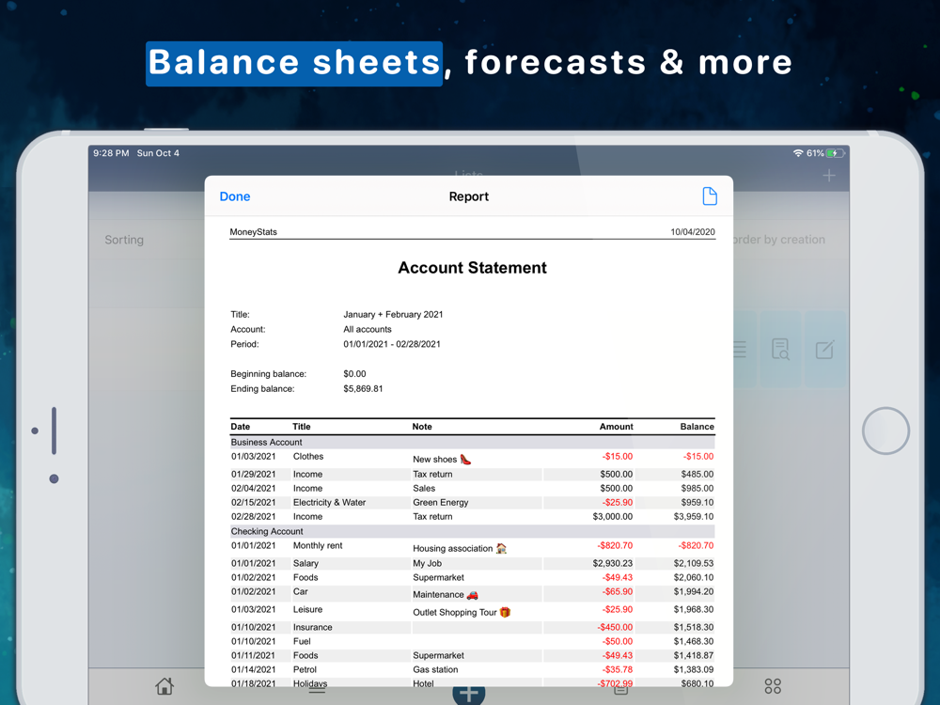The height and width of the screenshot is (705, 940).
Task: Click the Petrol transaction title
Action: 305,669
